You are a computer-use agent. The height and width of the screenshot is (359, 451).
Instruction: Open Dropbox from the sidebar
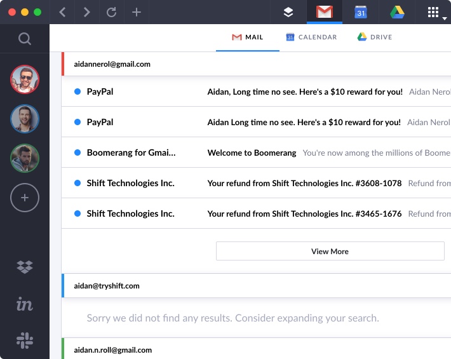click(x=25, y=267)
